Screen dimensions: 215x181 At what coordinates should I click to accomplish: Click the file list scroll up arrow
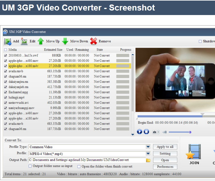(x=133, y=55)
